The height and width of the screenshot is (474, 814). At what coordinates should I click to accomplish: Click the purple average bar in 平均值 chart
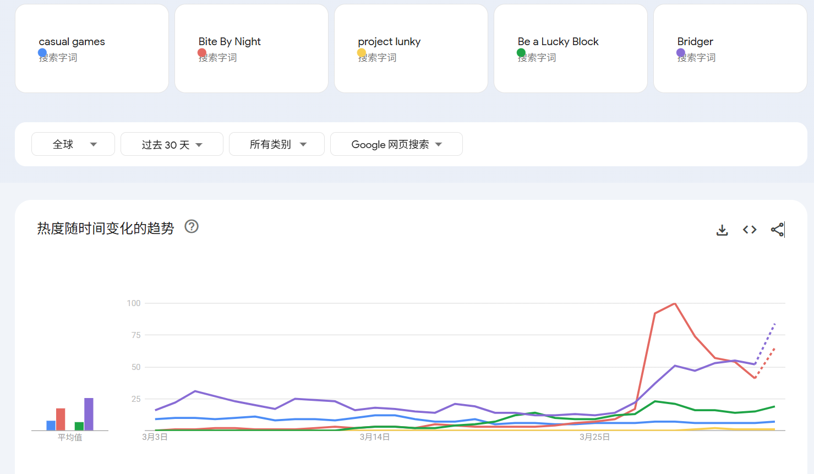click(x=89, y=414)
